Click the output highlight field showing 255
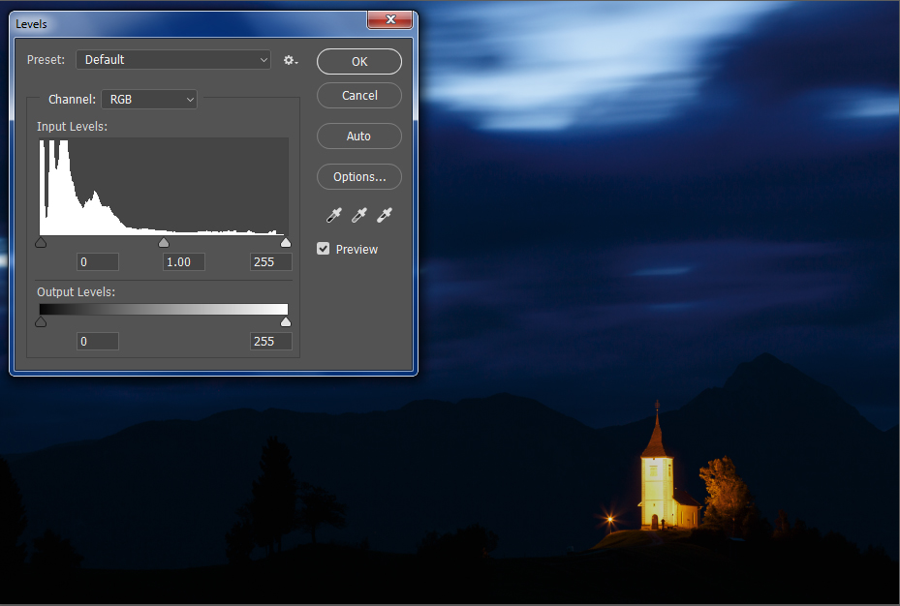Image resolution: width=900 pixels, height=606 pixels. tap(271, 342)
